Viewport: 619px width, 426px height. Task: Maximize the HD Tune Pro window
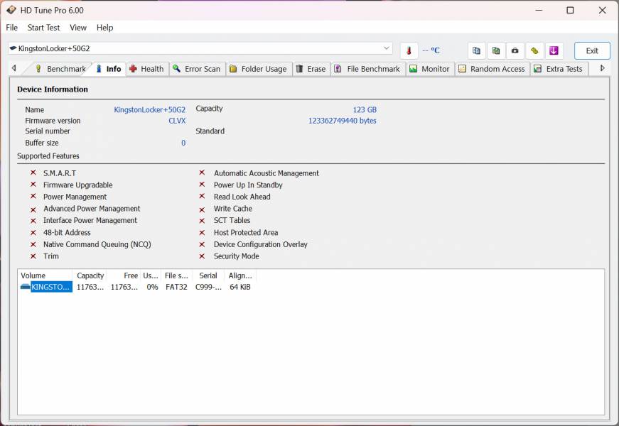tap(570, 10)
